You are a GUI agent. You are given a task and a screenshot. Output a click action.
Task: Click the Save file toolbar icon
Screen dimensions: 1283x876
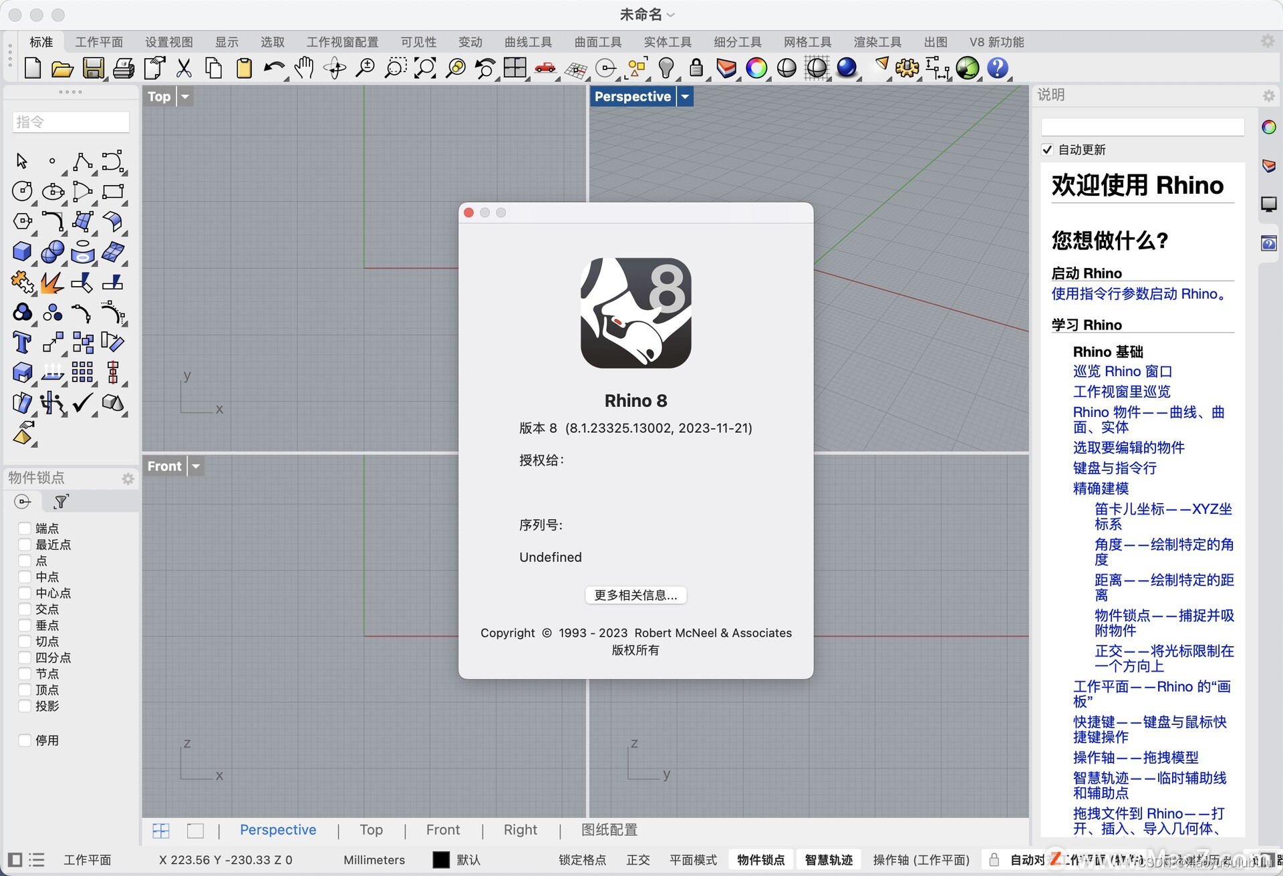pos(93,68)
